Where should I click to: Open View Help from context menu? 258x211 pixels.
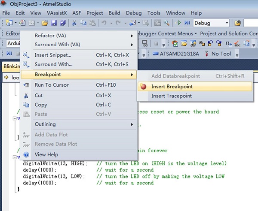tap(46, 154)
